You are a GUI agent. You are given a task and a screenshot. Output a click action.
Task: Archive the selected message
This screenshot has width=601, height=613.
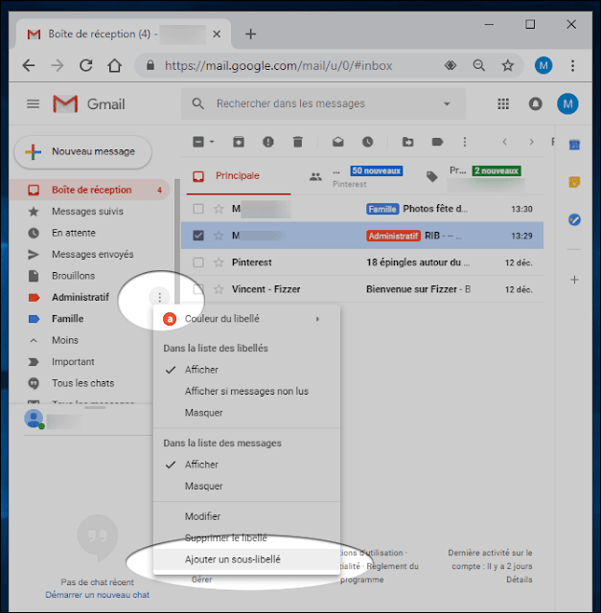pyautogui.click(x=239, y=142)
